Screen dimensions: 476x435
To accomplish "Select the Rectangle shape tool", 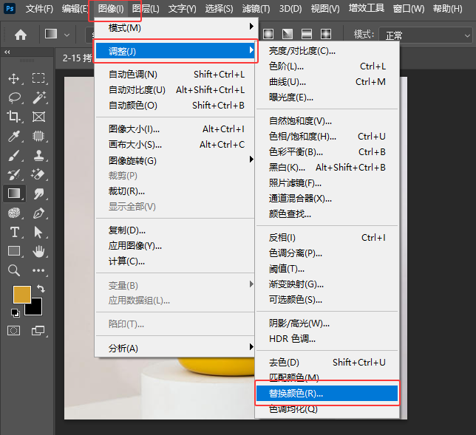I will pos(14,251).
